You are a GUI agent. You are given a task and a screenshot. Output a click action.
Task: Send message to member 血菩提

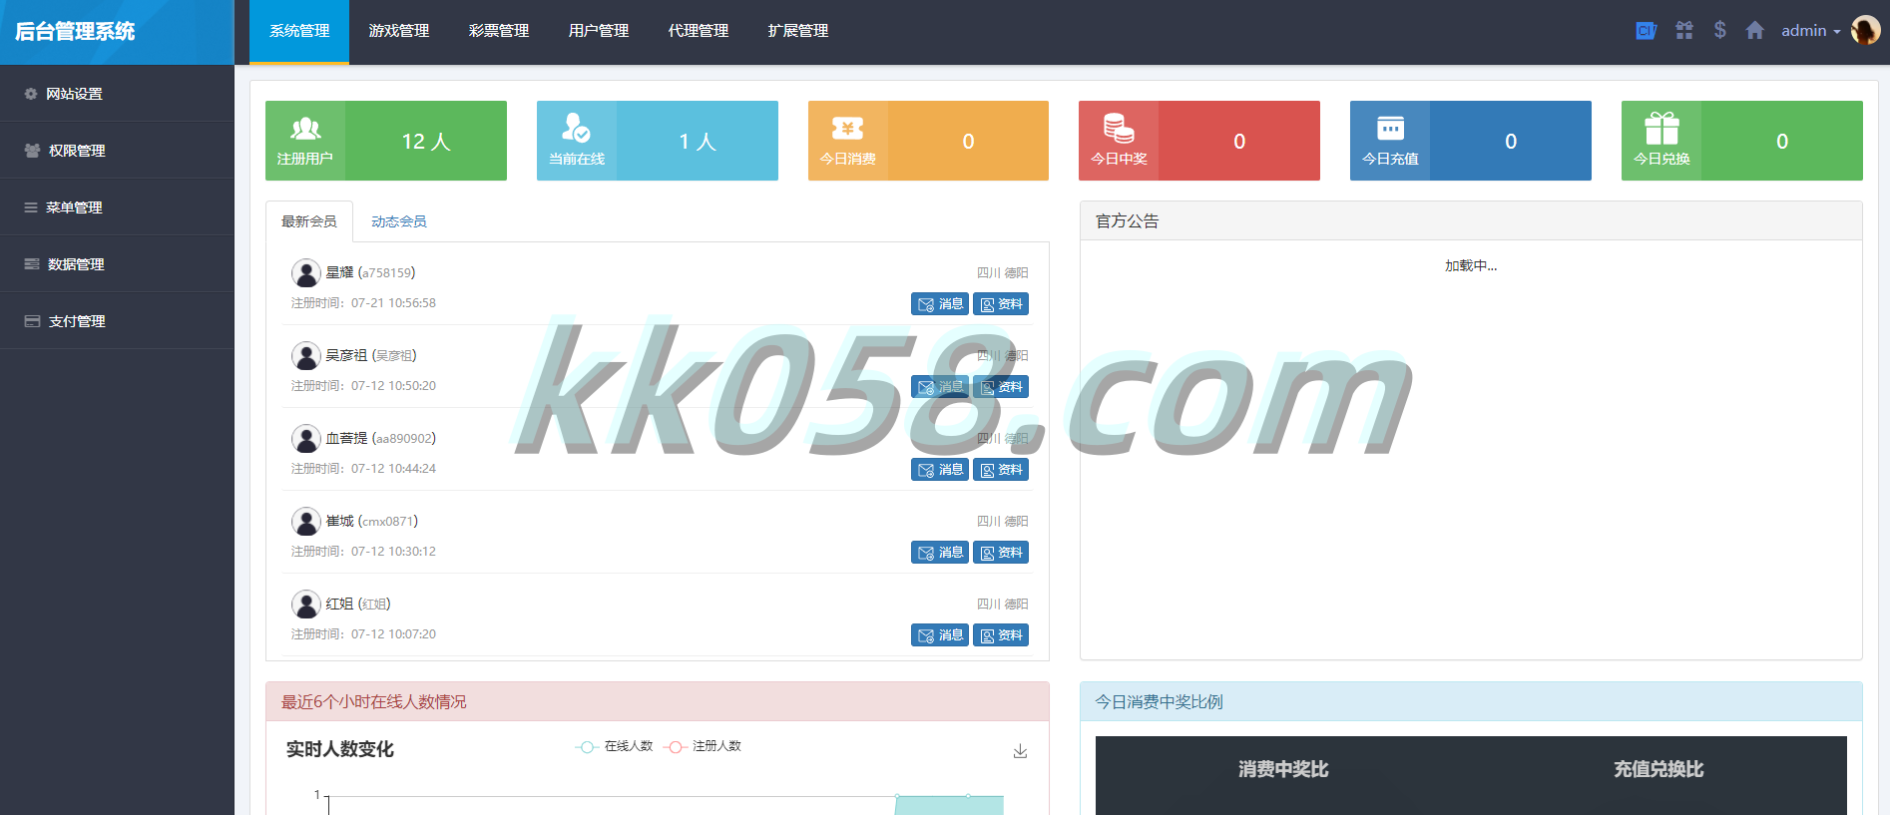click(x=940, y=470)
